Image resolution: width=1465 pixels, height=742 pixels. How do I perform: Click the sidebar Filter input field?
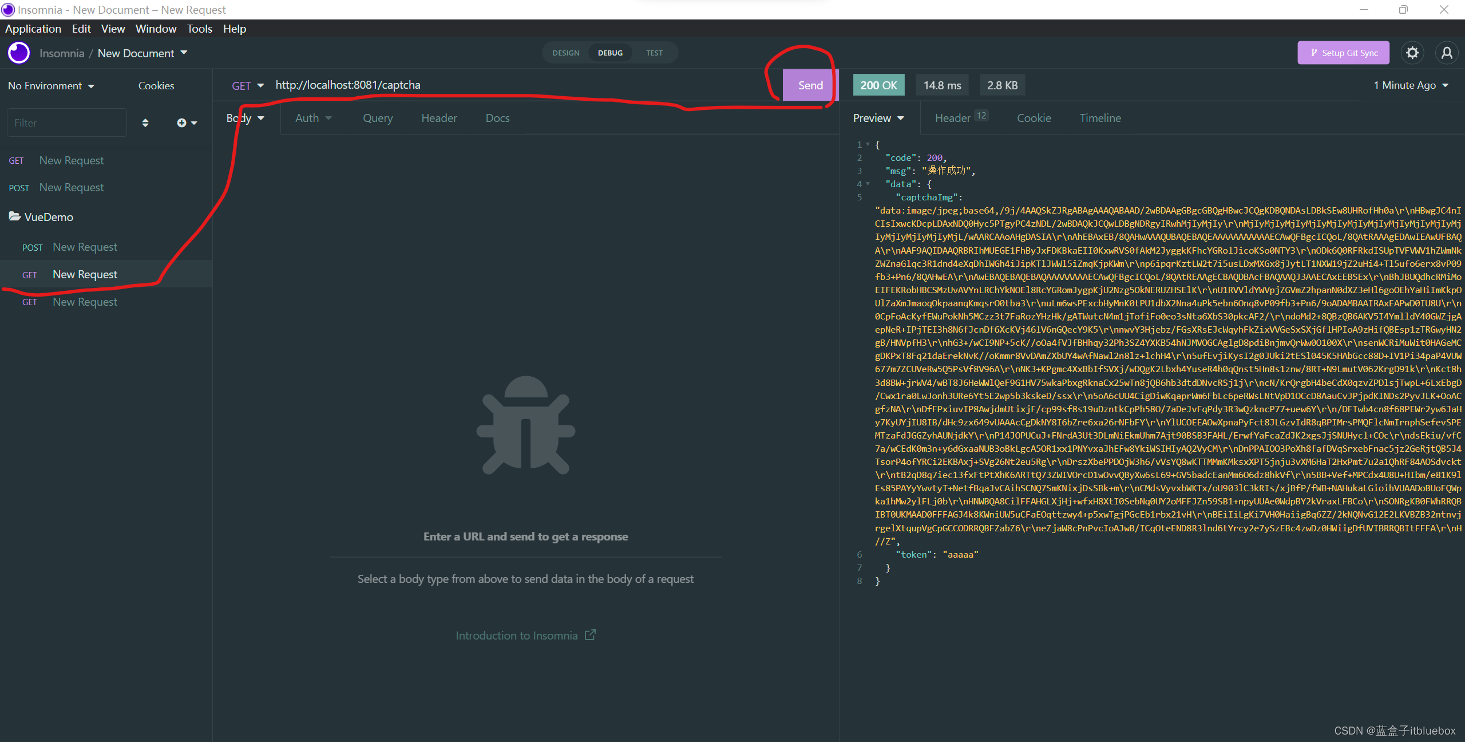point(67,123)
